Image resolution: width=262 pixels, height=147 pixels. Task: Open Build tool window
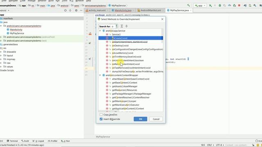(25, 141)
